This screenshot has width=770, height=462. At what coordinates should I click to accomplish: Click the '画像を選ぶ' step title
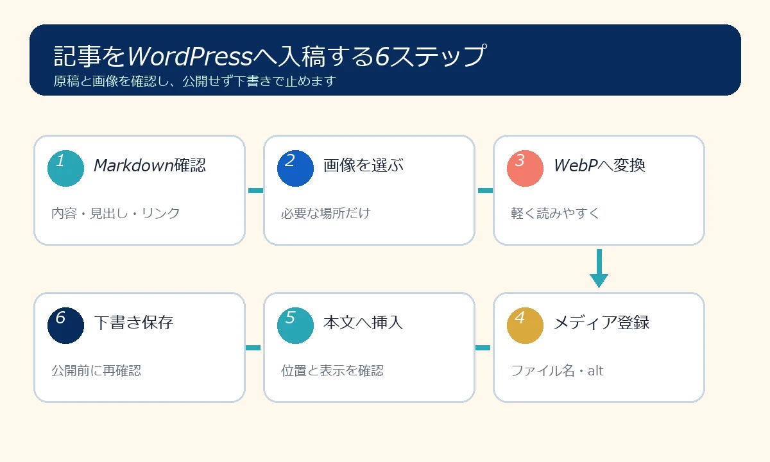click(363, 165)
